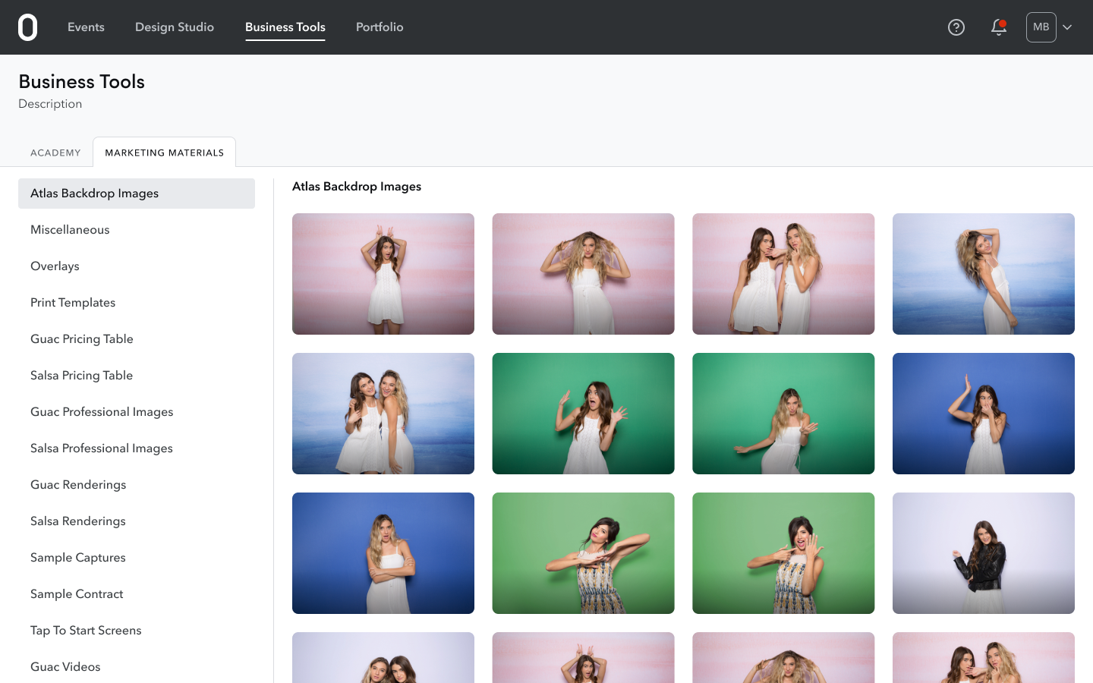Viewport: 1093px width, 683px height.
Task: Open Tap To Start Screens category
Action: coord(137,631)
